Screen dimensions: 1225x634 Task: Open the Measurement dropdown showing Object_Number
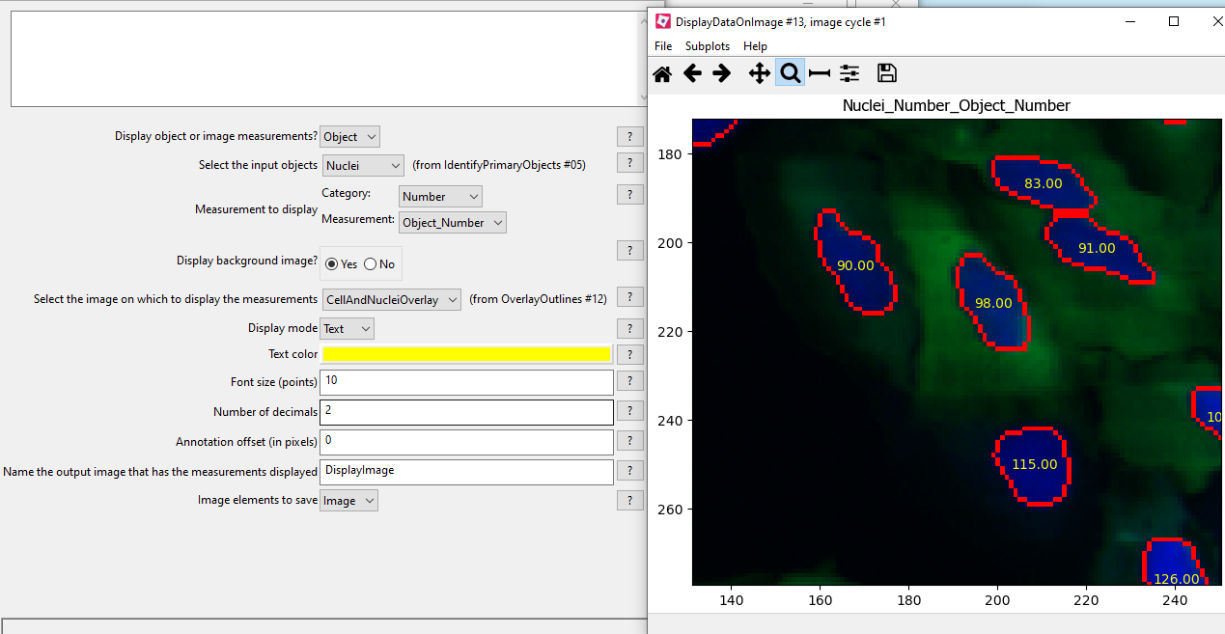(x=452, y=222)
